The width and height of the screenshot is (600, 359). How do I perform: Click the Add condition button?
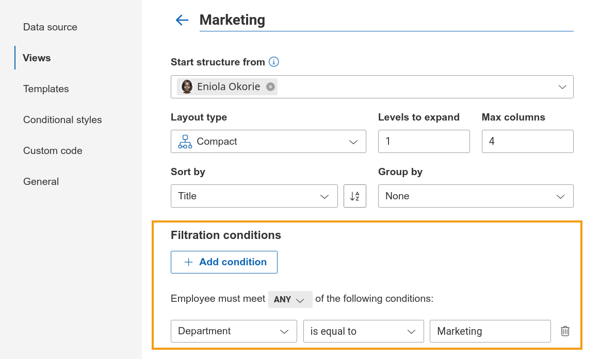pos(224,262)
